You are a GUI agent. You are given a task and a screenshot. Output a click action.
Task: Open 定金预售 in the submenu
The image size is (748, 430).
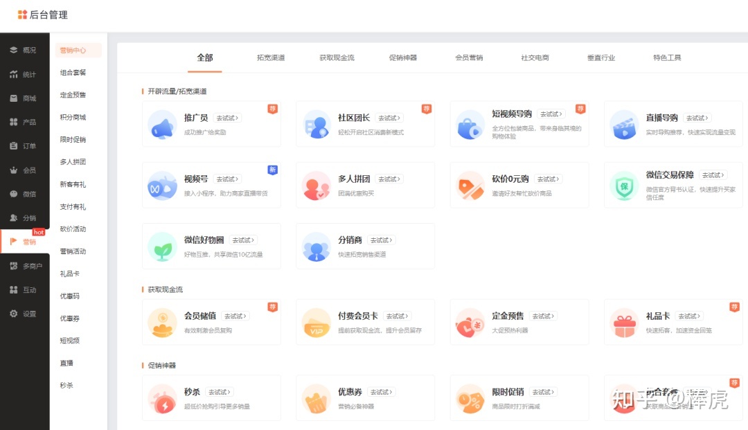point(73,95)
